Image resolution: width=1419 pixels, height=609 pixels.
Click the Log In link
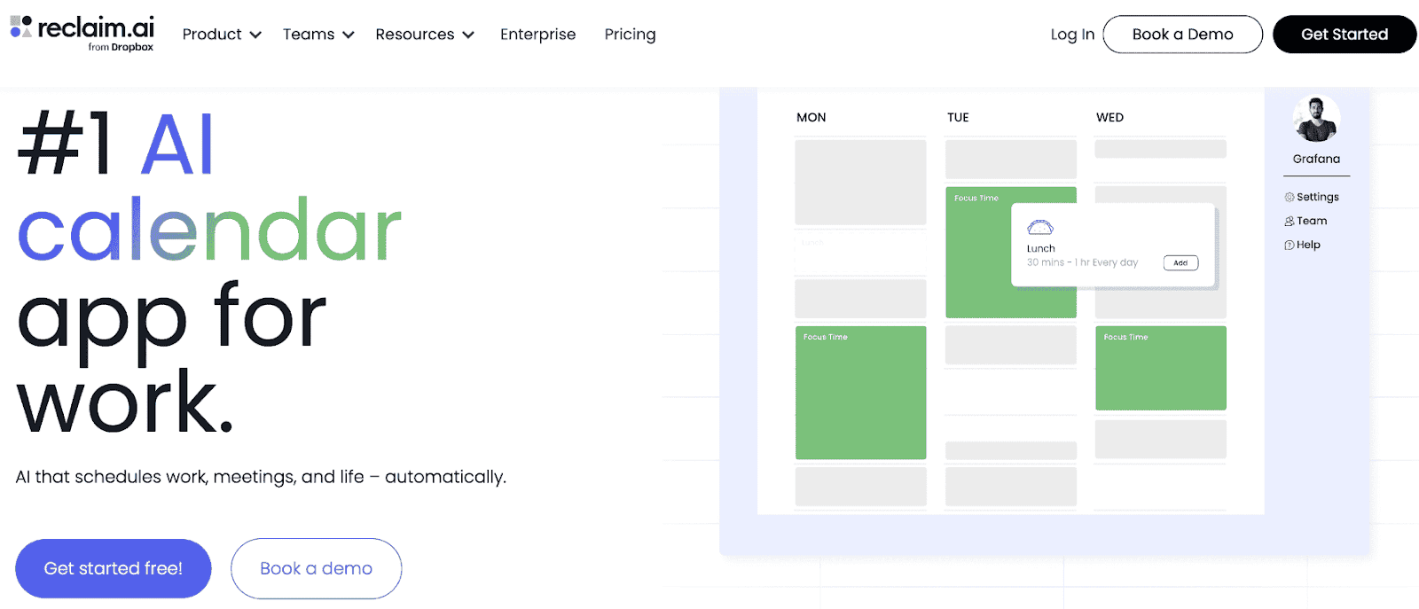[1072, 35]
